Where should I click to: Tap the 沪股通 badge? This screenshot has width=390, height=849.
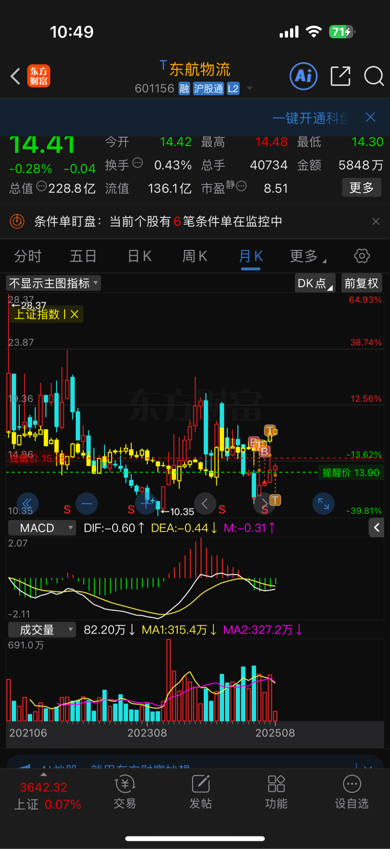(208, 88)
